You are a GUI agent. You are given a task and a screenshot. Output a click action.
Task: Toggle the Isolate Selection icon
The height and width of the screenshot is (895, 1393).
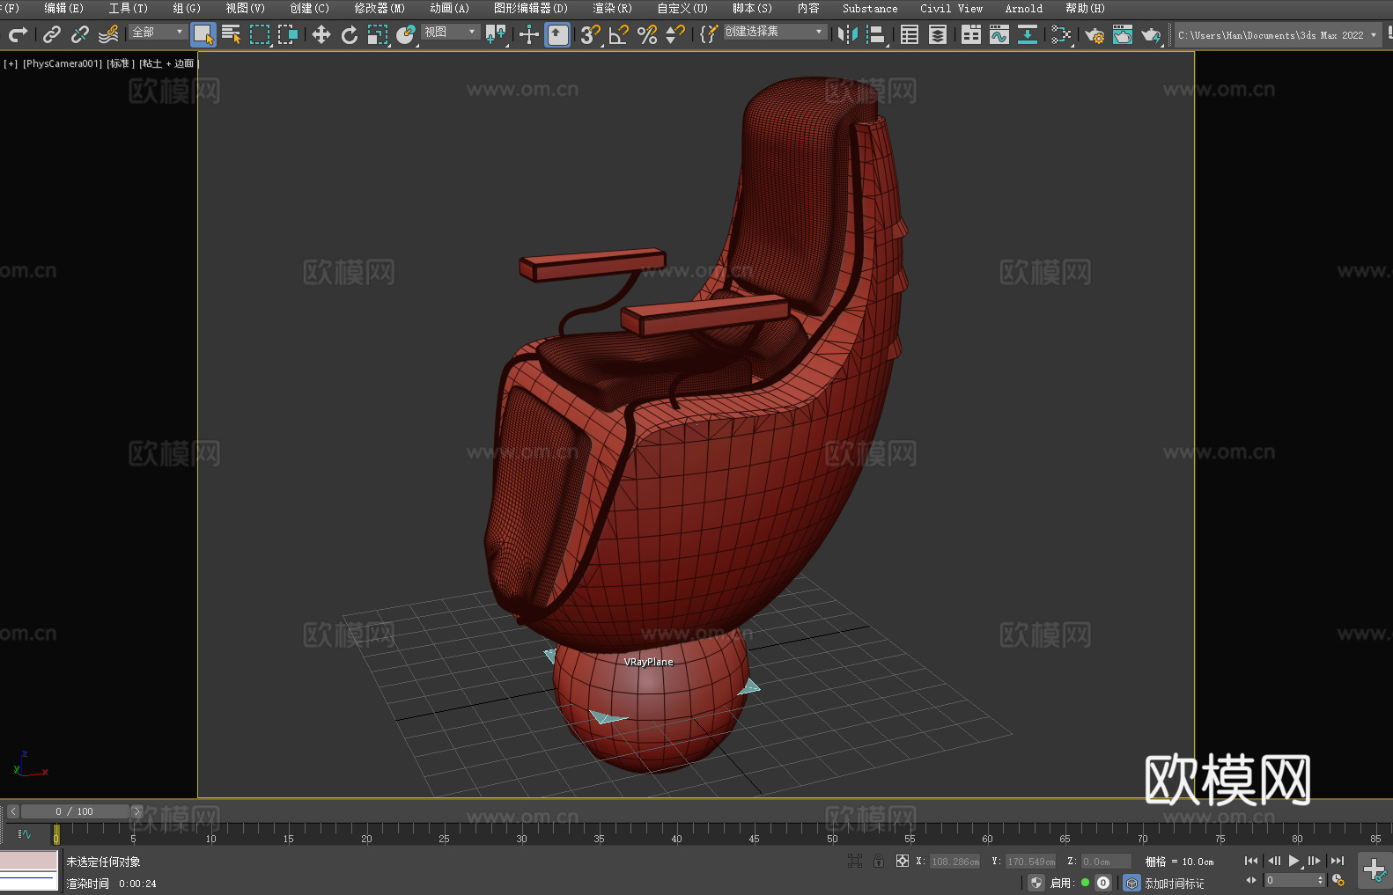tap(855, 861)
